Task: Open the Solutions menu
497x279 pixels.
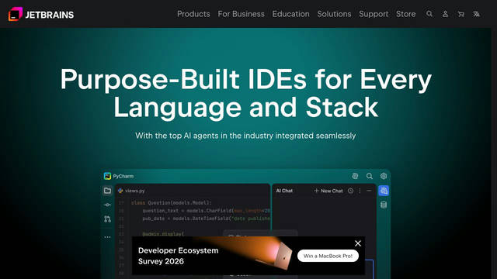Action: (334, 14)
